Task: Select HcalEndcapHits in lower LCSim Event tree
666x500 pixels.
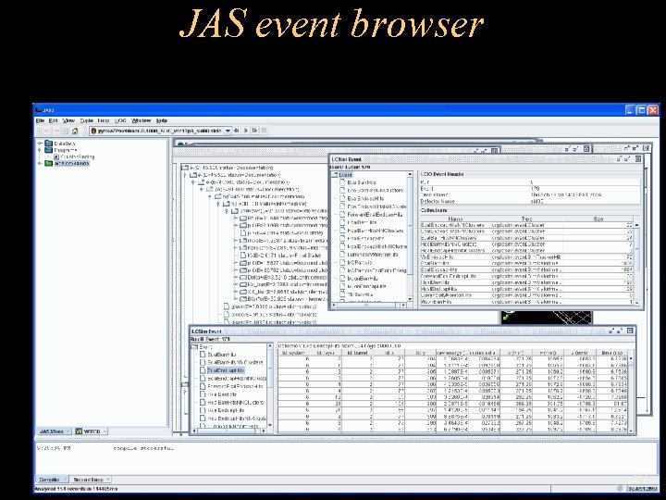Action: [x=226, y=410]
